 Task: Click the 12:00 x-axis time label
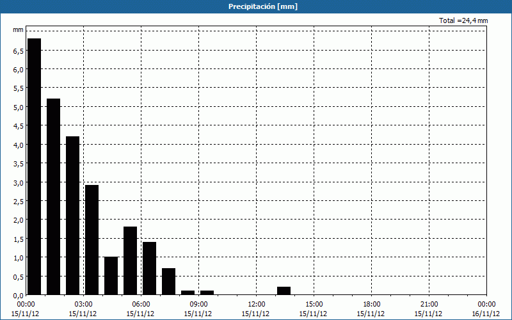[x=257, y=305]
